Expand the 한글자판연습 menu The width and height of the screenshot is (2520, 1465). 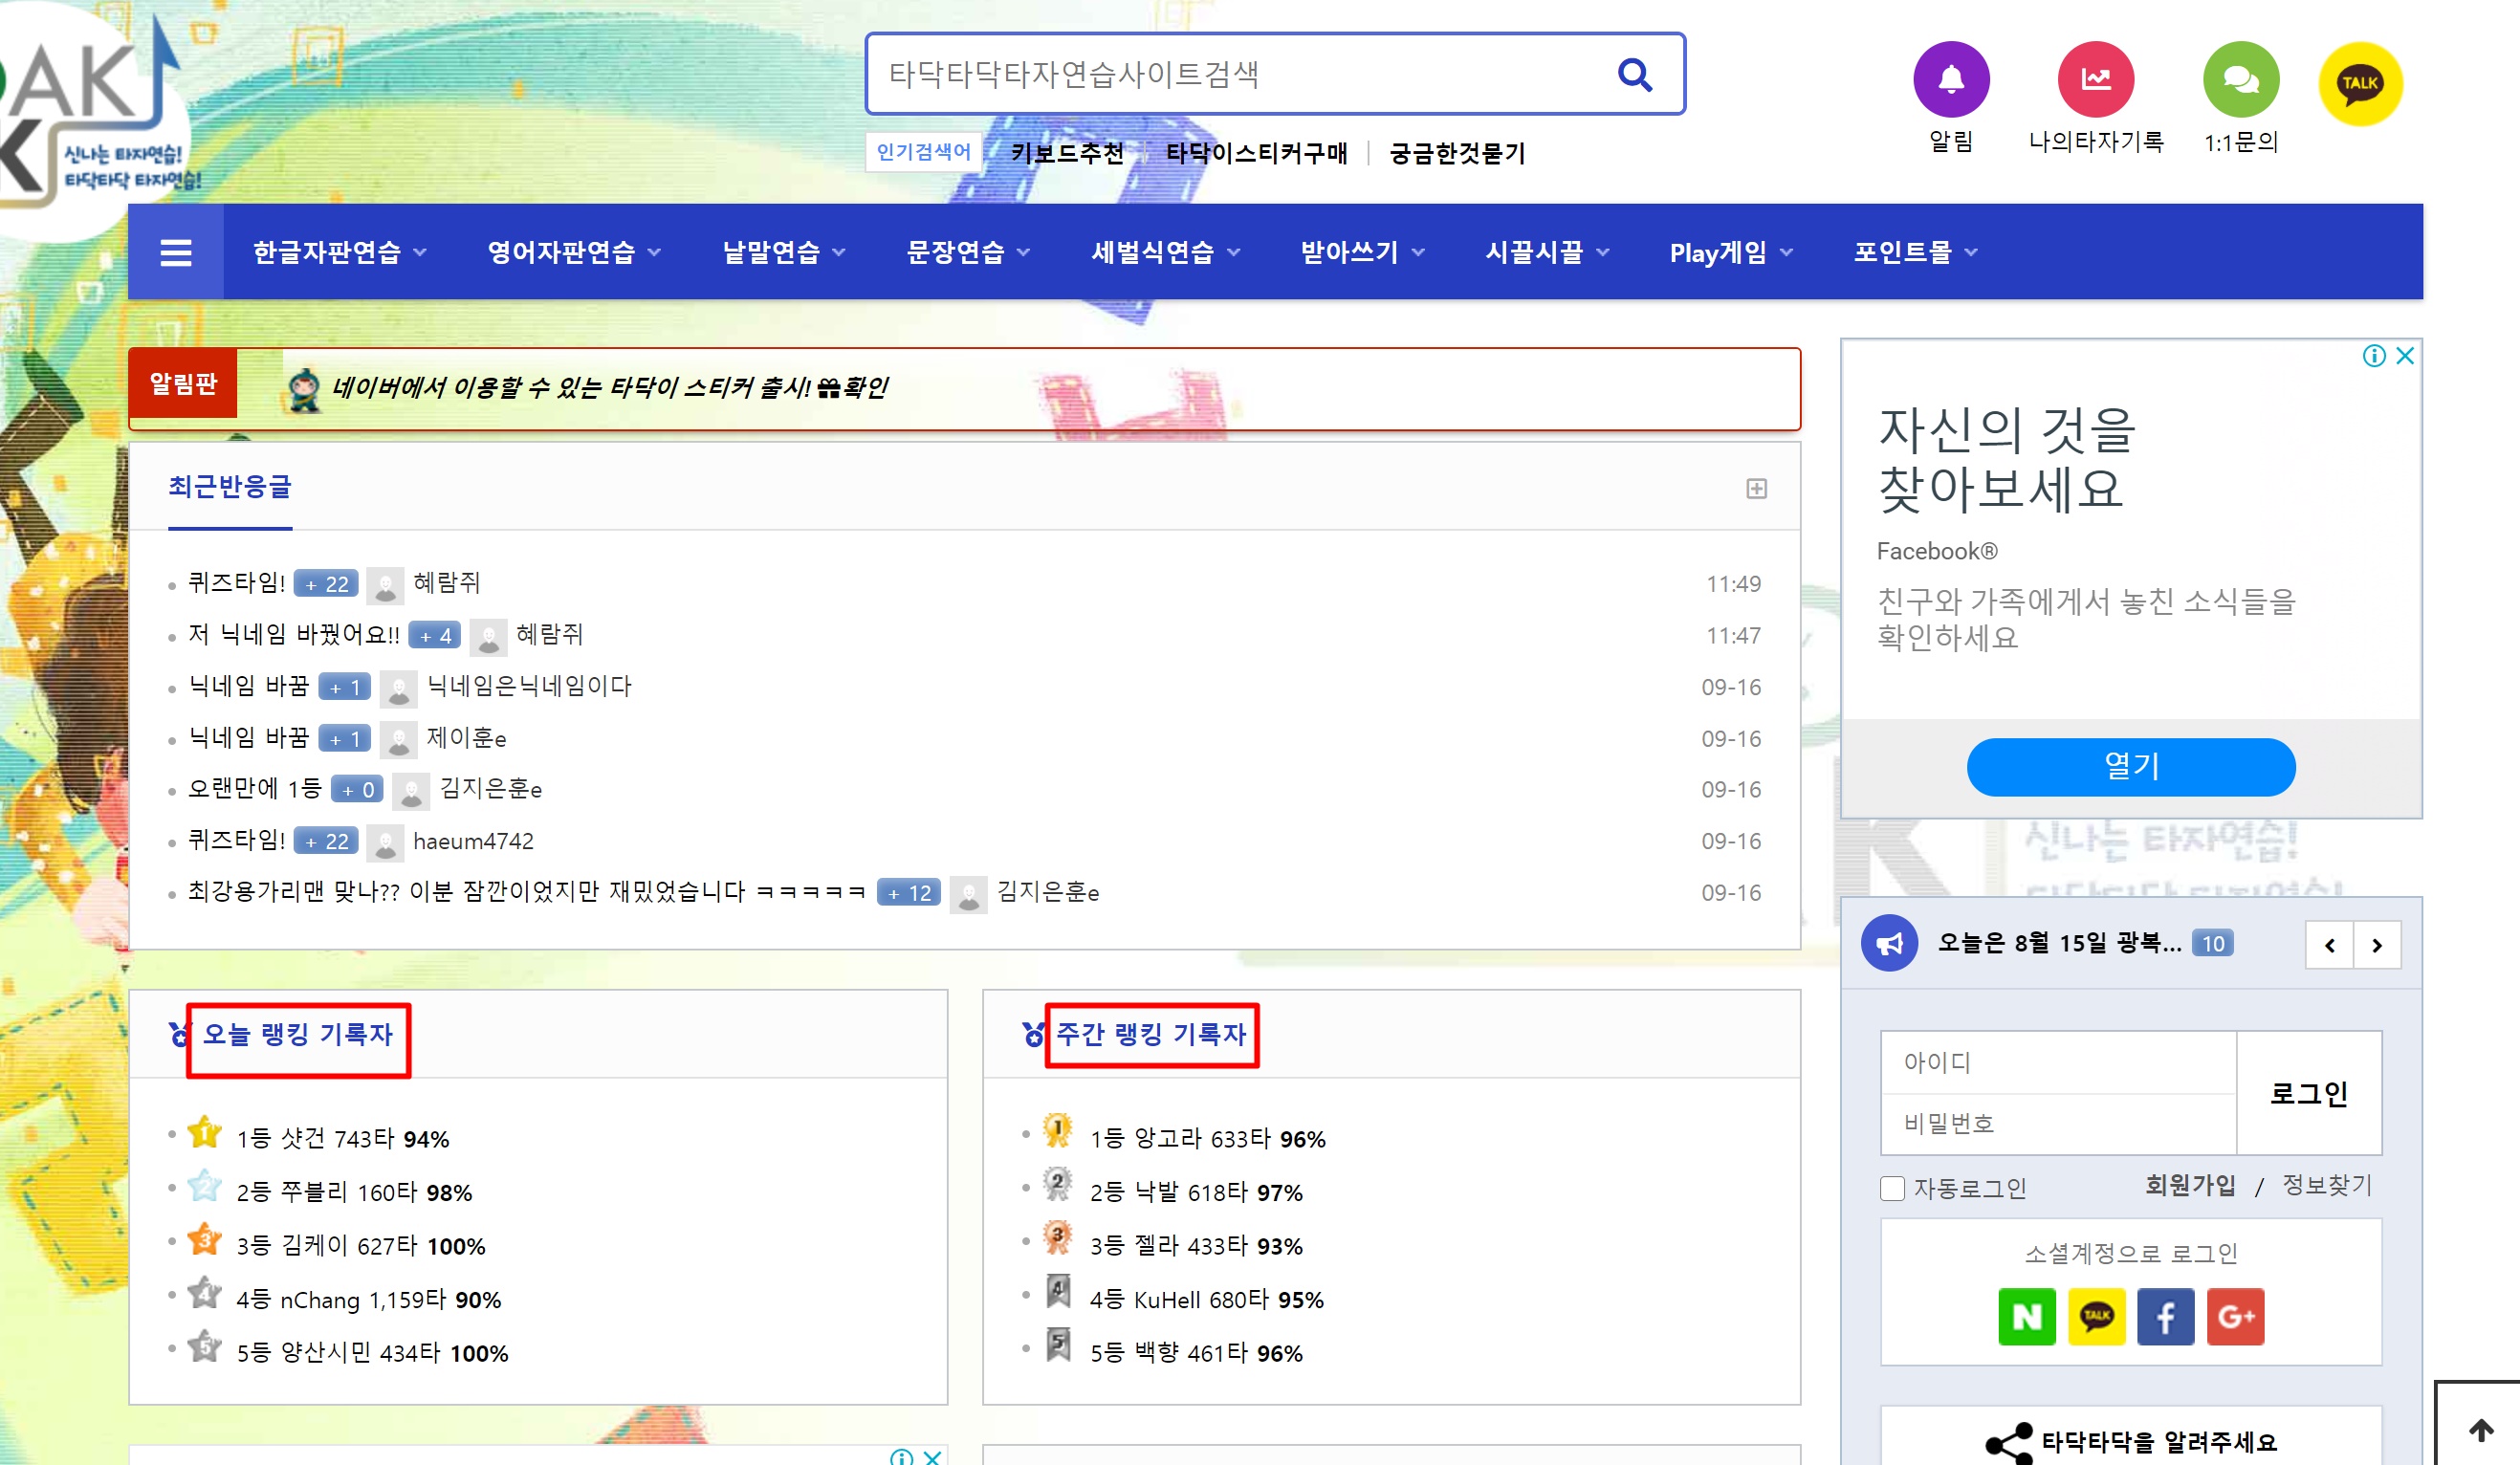pos(339,252)
